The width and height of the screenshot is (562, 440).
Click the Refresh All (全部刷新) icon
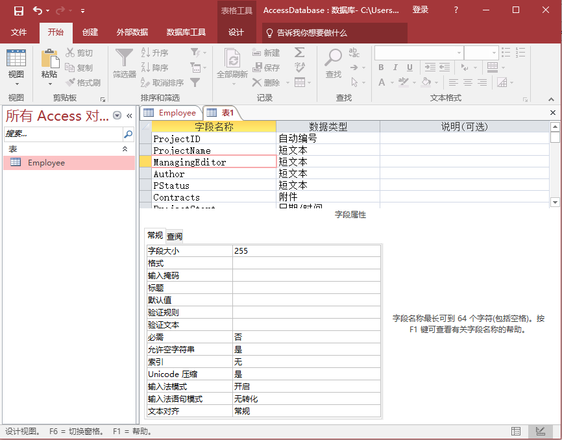(232, 60)
